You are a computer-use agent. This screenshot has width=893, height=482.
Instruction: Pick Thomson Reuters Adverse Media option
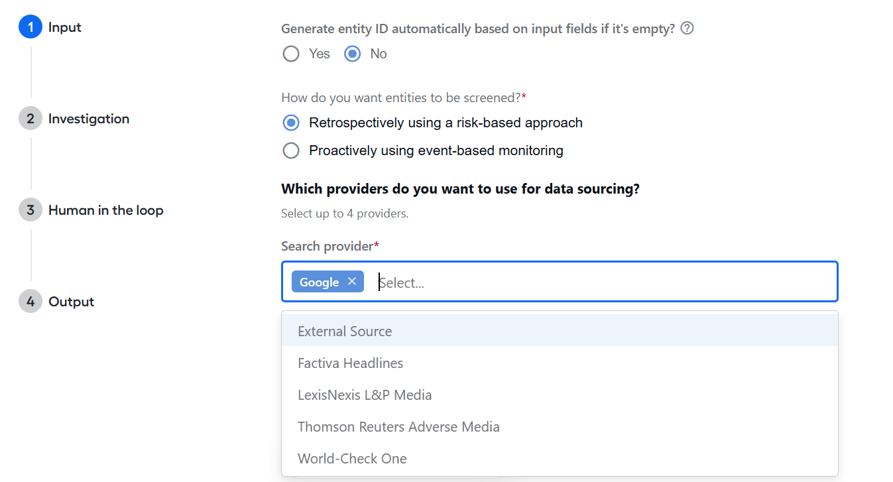point(560,426)
